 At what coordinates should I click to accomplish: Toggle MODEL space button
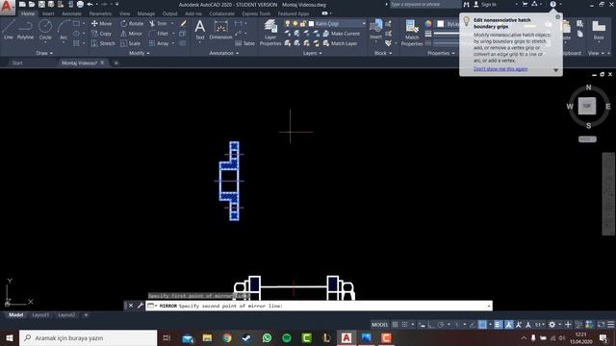pos(379,325)
